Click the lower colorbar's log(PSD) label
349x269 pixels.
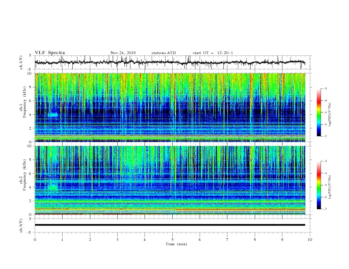click(330, 187)
